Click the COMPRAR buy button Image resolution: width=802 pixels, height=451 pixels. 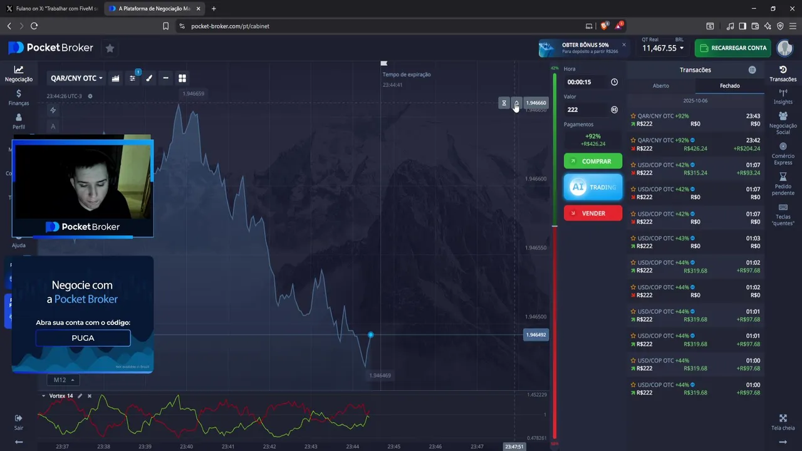tap(593, 162)
